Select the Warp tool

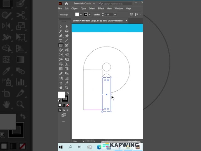tap(61, 59)
